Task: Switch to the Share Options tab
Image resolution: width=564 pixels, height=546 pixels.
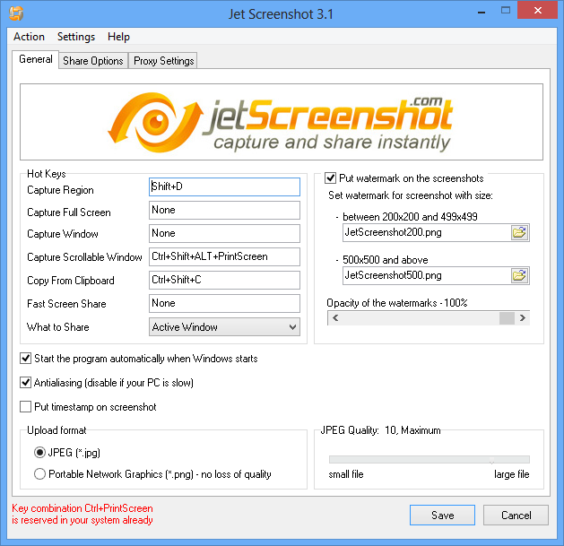Action: [x=93, y=61]
